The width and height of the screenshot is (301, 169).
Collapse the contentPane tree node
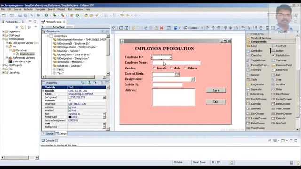tap(48, 36)
